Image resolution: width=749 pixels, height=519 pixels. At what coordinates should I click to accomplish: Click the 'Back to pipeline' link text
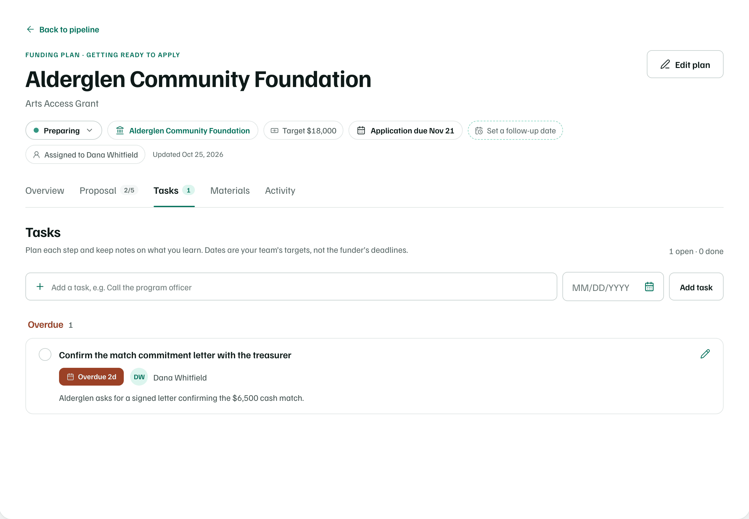[69, 30]
